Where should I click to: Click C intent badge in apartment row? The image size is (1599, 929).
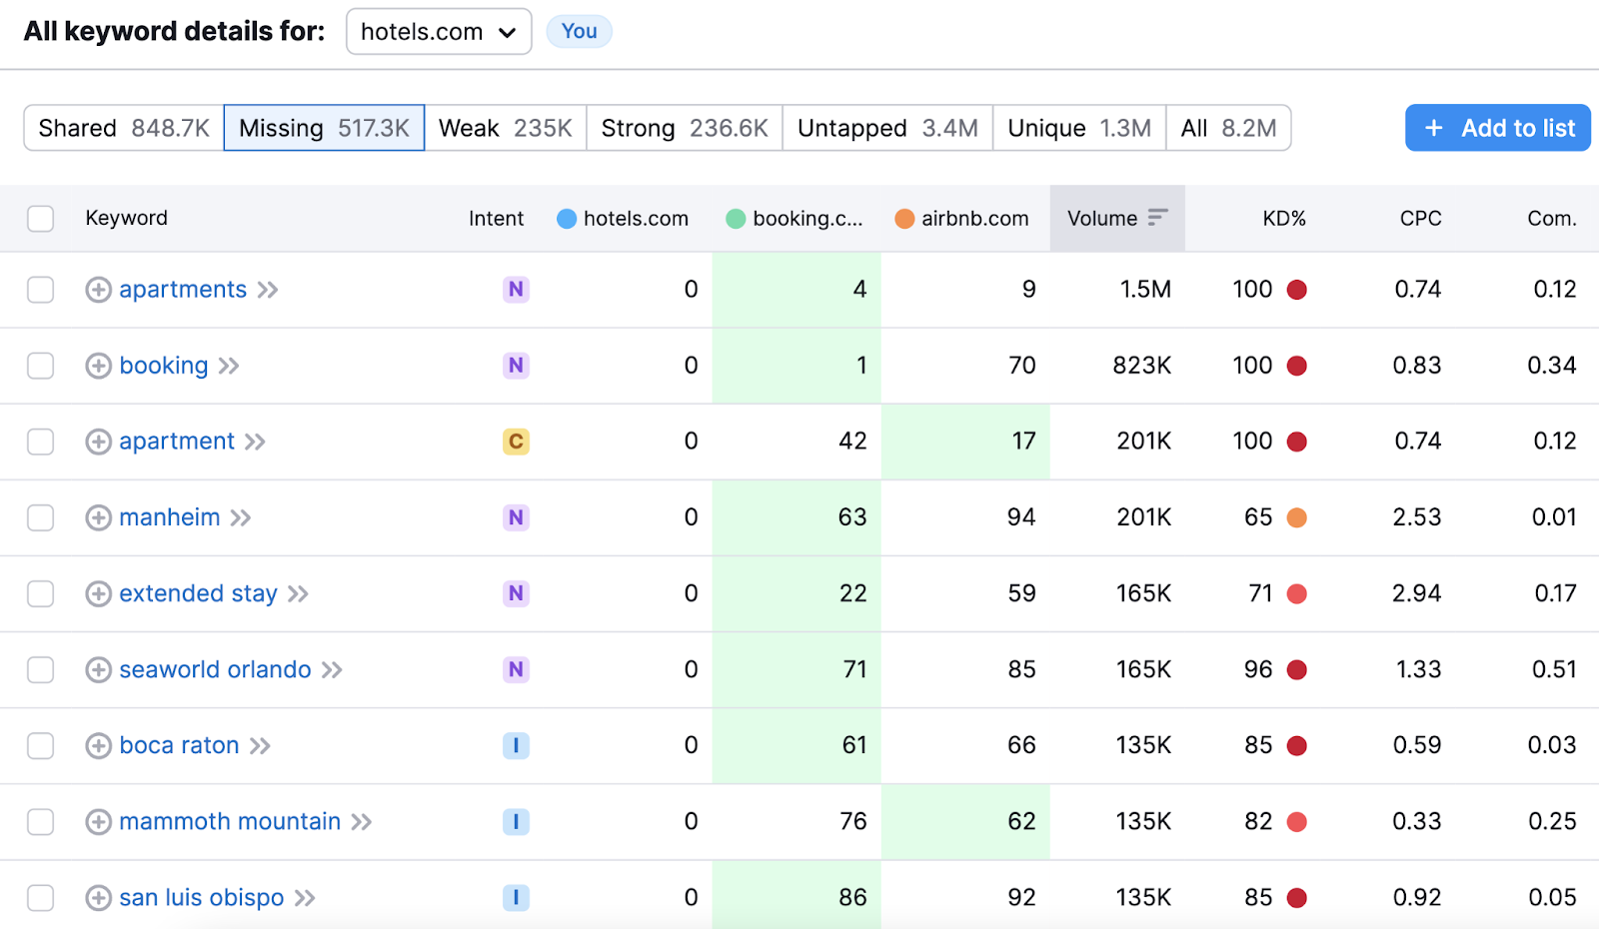point(516,442)
